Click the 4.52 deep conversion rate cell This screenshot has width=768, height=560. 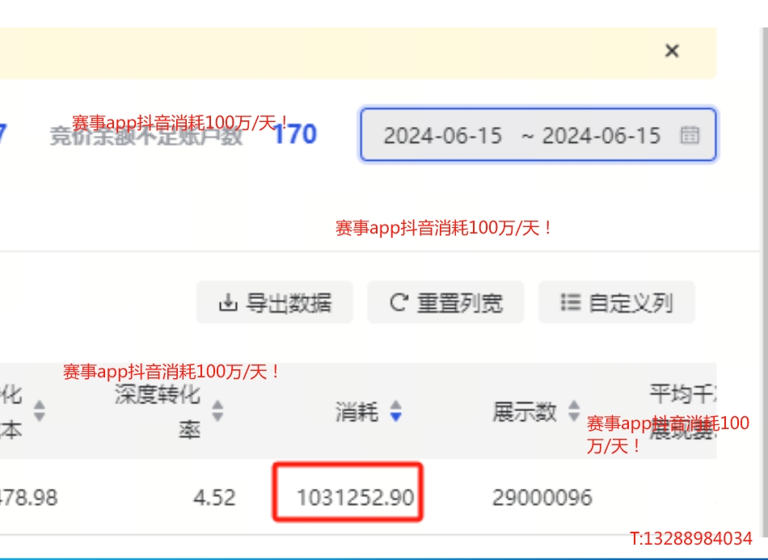click(x=214, y=497)
